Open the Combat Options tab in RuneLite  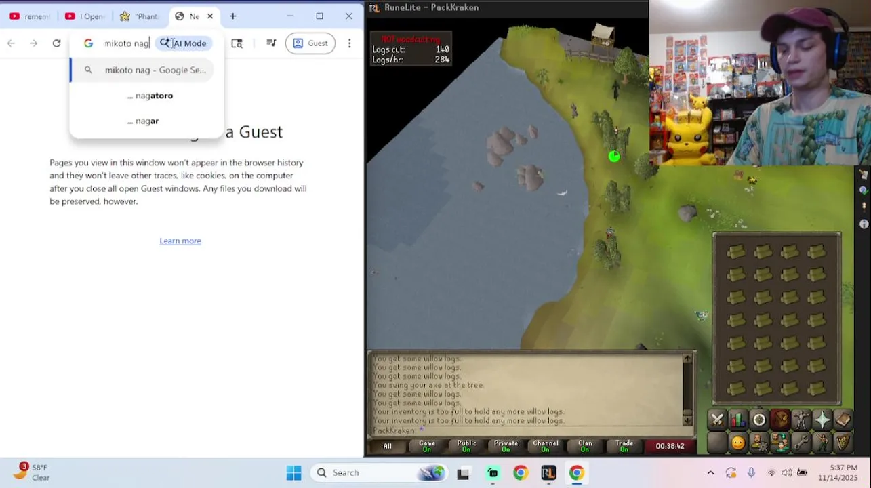point(717,420)
